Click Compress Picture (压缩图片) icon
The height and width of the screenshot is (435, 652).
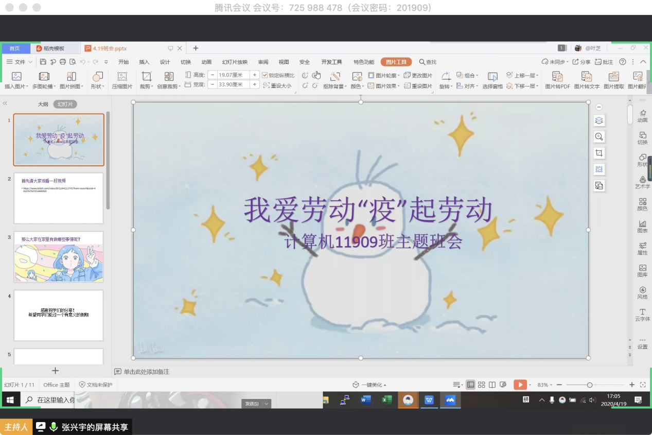(122, 77)
